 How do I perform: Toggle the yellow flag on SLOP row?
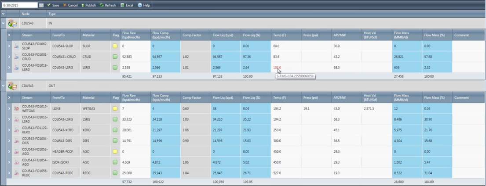pyautogui.click(x=115, y=46)
